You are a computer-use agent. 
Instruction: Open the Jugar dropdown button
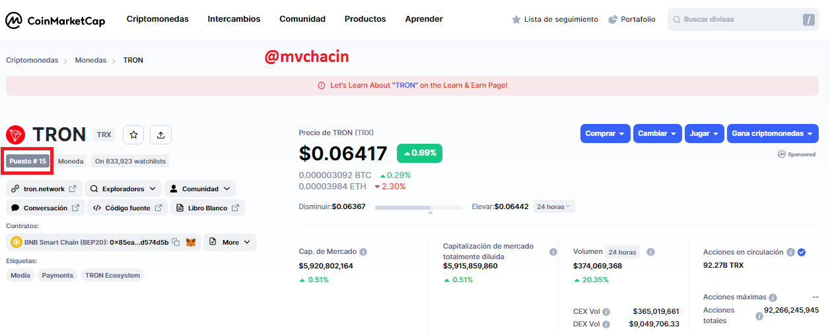coord(705,133)
